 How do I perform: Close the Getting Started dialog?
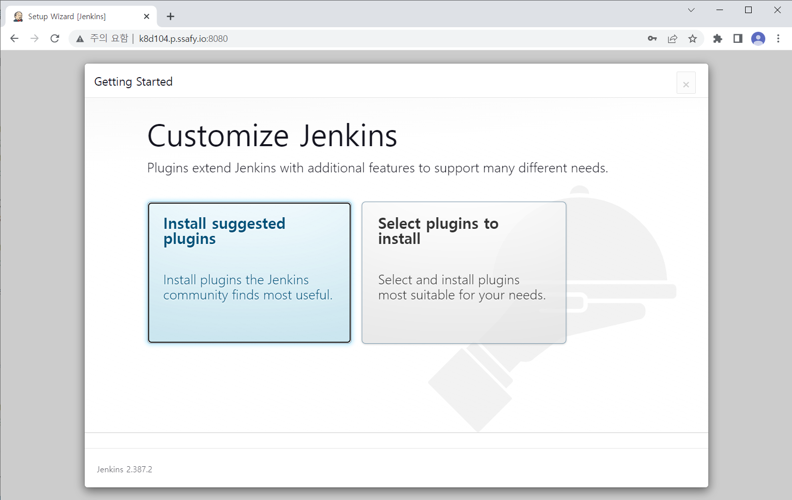coord(686,84)
